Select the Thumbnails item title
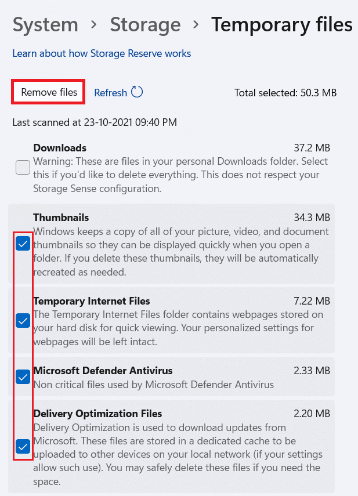 point(61,218)
